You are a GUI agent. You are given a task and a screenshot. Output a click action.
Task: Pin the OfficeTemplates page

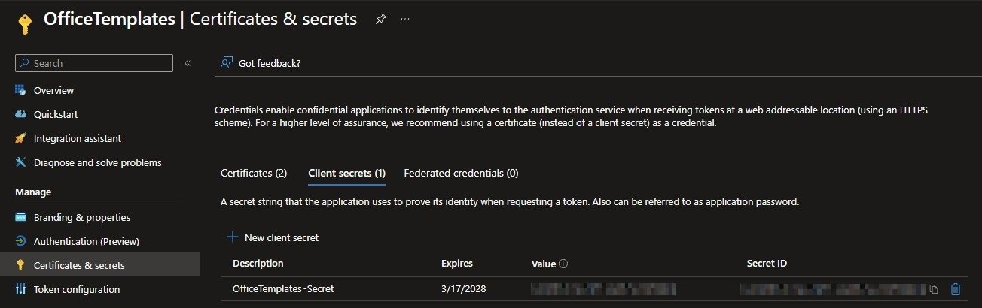point(380,20)
